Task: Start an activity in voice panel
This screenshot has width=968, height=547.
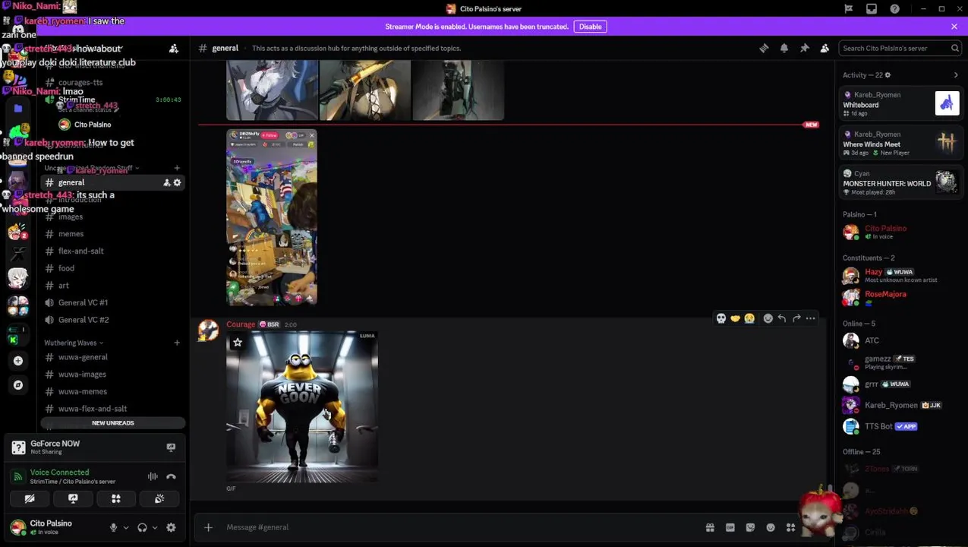Action: pyautogui.click(x=116, y=498)
